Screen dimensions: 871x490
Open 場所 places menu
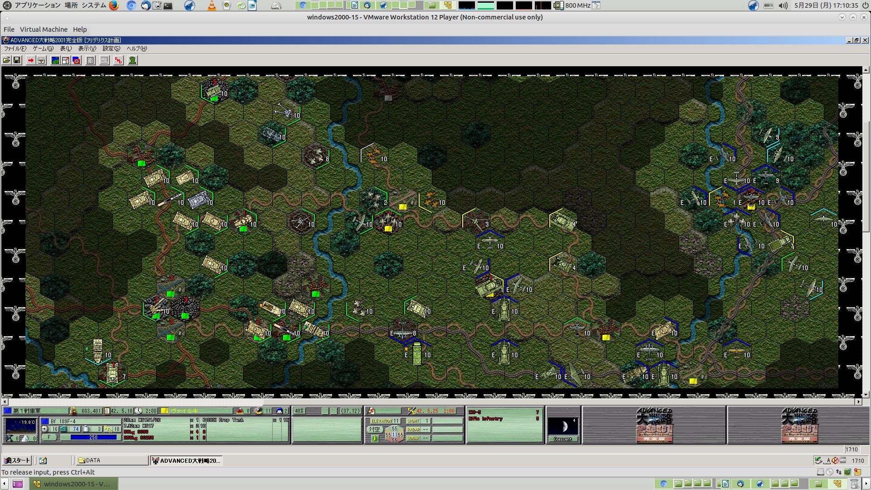point(71,5)
